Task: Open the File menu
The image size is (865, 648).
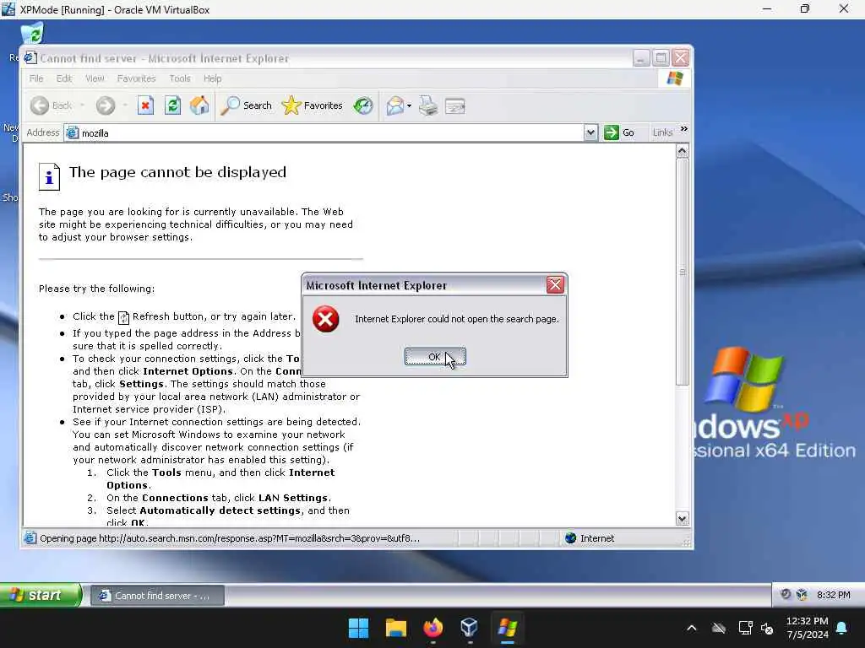Action: (x=36, y=78)
